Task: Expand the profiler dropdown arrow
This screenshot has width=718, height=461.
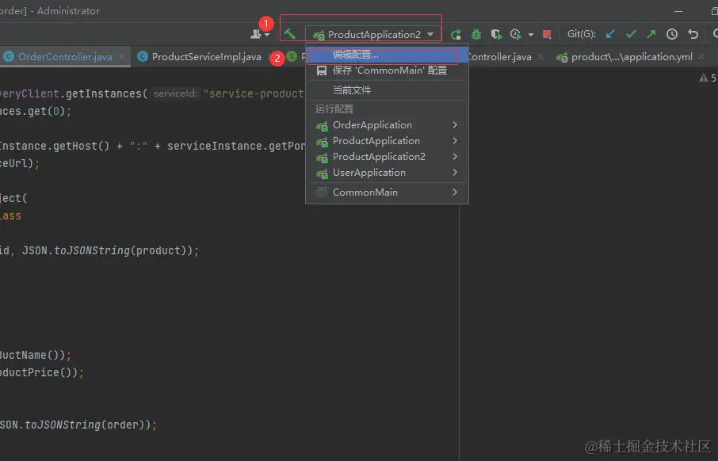Action: point(531,34)
